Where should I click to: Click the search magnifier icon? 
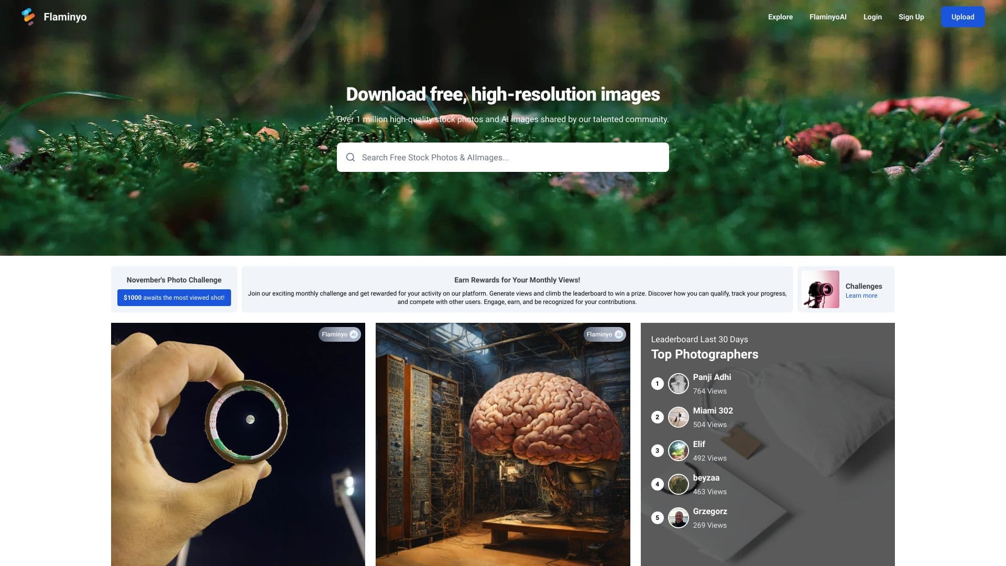351,157
